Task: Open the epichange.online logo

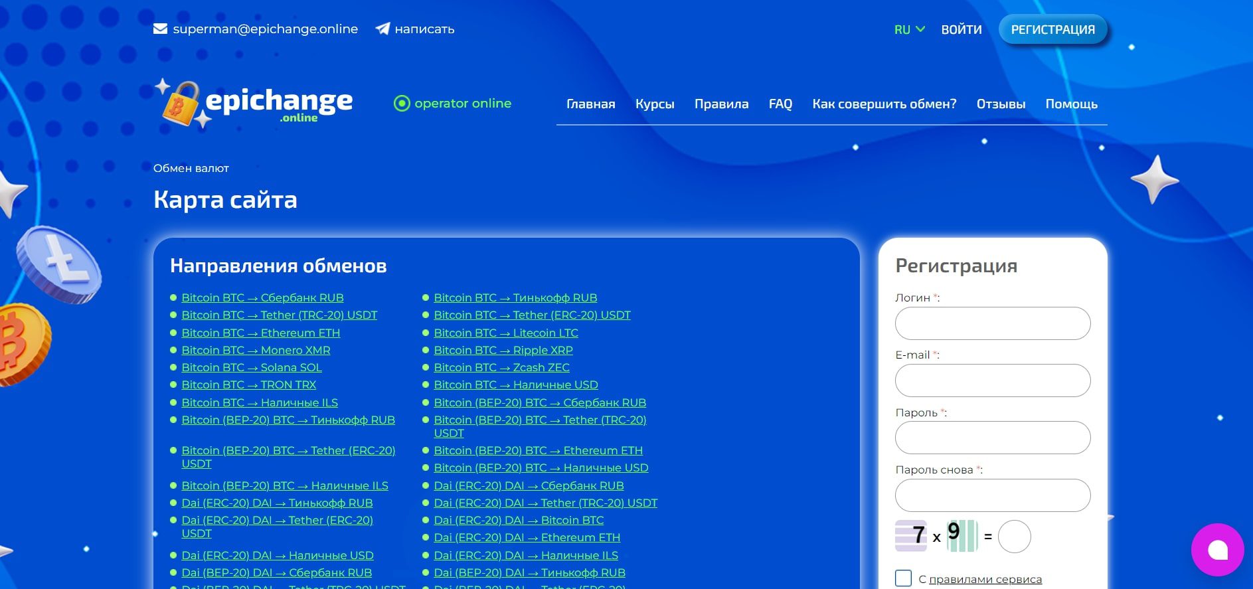Action: click(254, 103)
